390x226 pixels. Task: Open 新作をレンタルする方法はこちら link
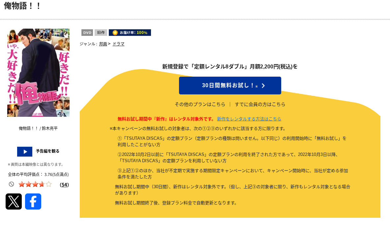(x=249, y=119)
